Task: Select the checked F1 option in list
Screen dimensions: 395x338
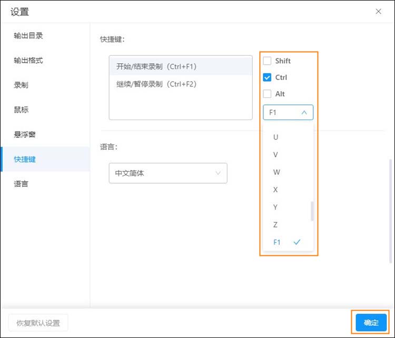Action: [x=288, y=242]
